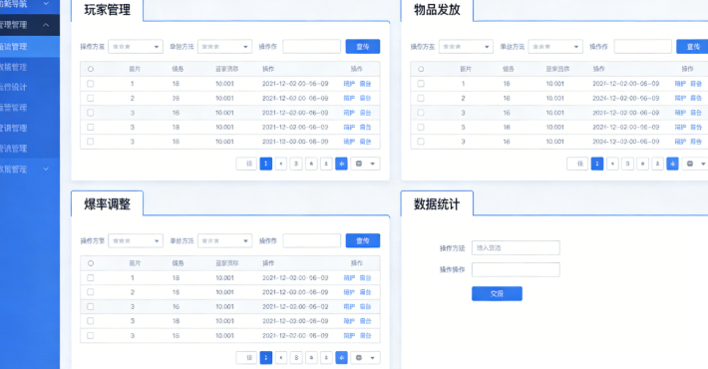Select the 物品发放 panel tab
Image resolution: width=708 pixels, height=369 pixels.
[437, 10]
